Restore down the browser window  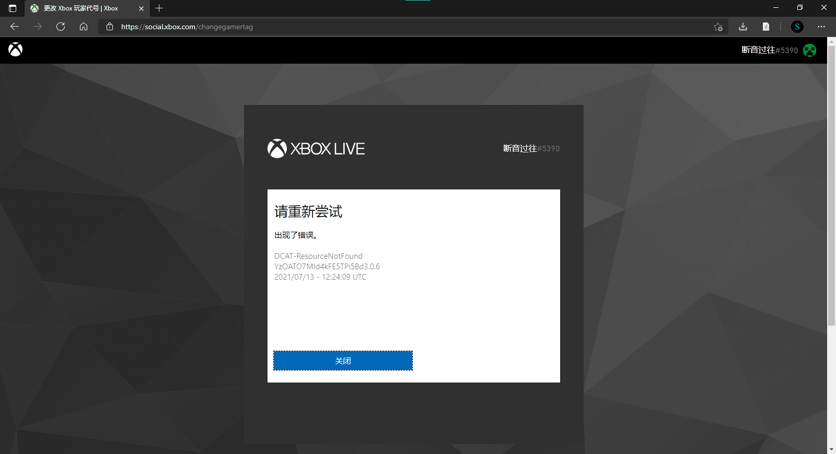799,8
